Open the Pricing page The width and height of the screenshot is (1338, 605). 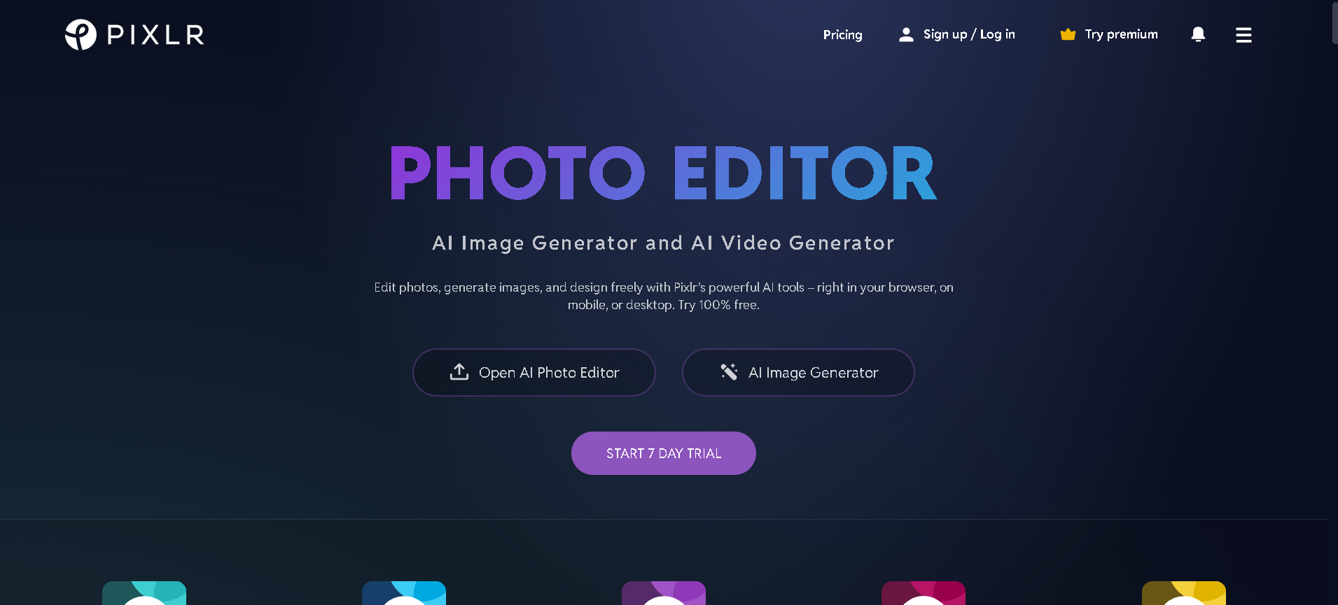coord(842,34)
